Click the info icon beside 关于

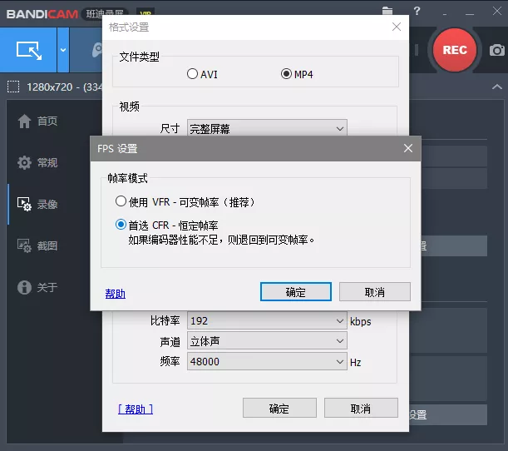coord(24,287)
